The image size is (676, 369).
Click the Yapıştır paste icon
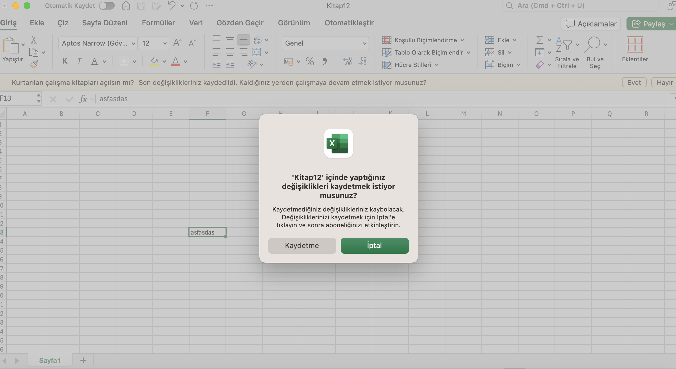pyautogui.click(x=11, y=45)
